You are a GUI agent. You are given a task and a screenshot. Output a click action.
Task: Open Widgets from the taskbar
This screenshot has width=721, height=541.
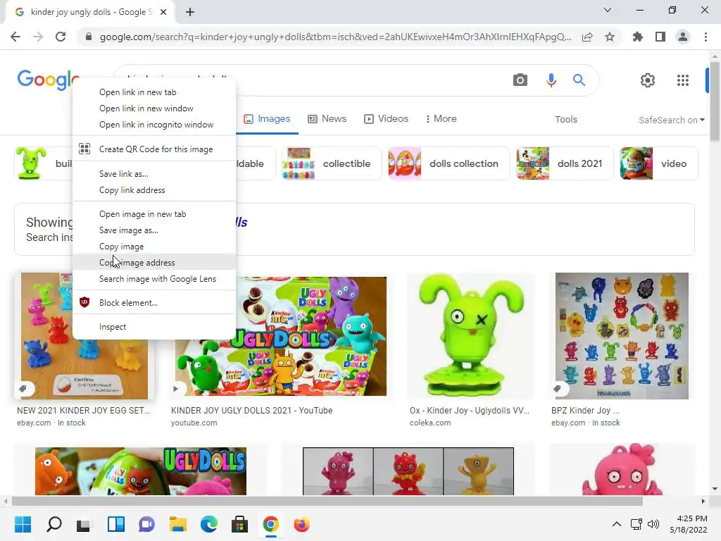tap(116, 524)
